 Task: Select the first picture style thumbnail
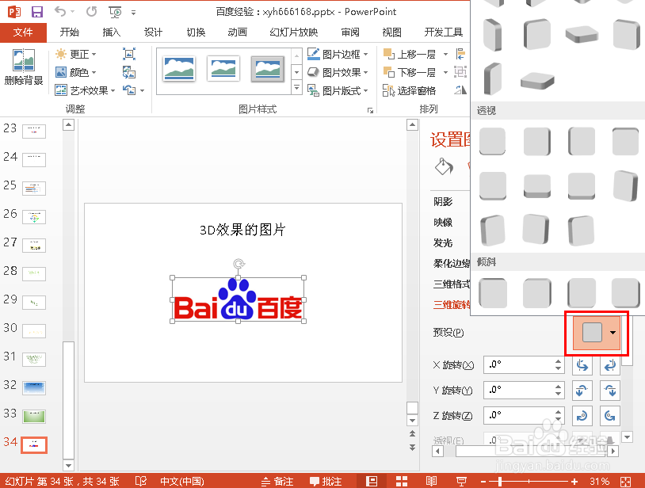[179, 69]
